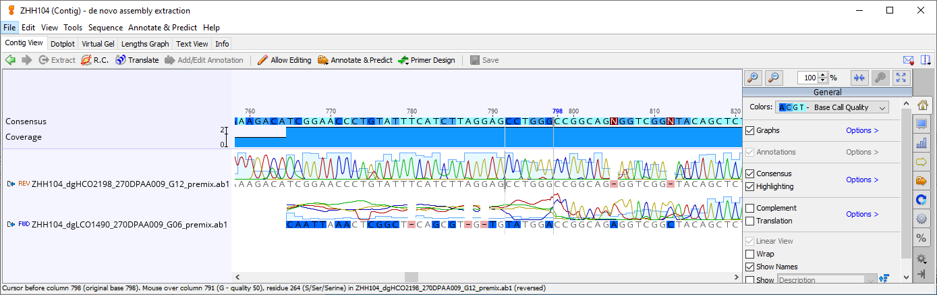Image resolution: width=937 pixels, height=295 pixels.
Task: Click the Extract toolbar button
Action: click(57, 60)
